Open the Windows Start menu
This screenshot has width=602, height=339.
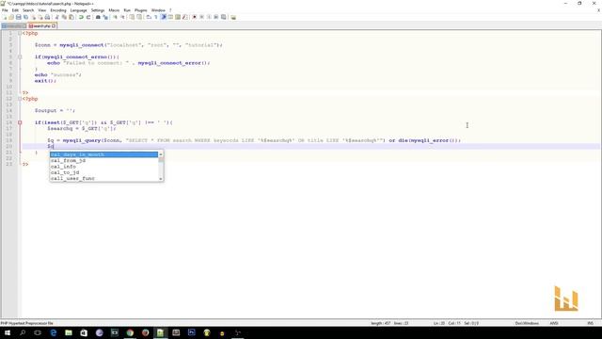click(x=8, y=332)
